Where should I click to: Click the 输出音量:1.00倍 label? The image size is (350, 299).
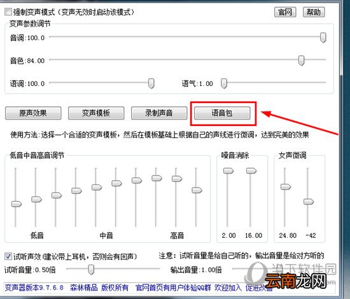(196, 270)
